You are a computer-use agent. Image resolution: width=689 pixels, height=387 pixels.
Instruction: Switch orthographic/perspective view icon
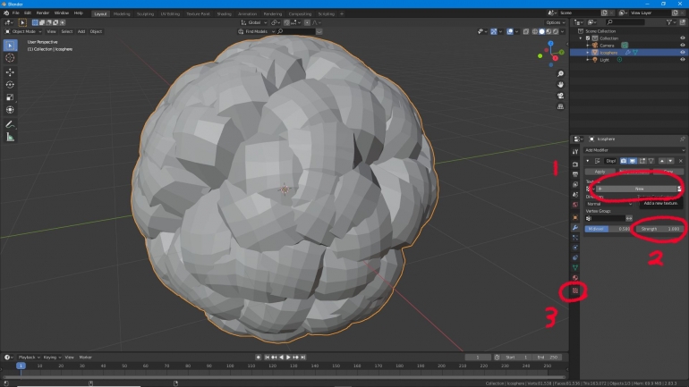pos(560,106)
